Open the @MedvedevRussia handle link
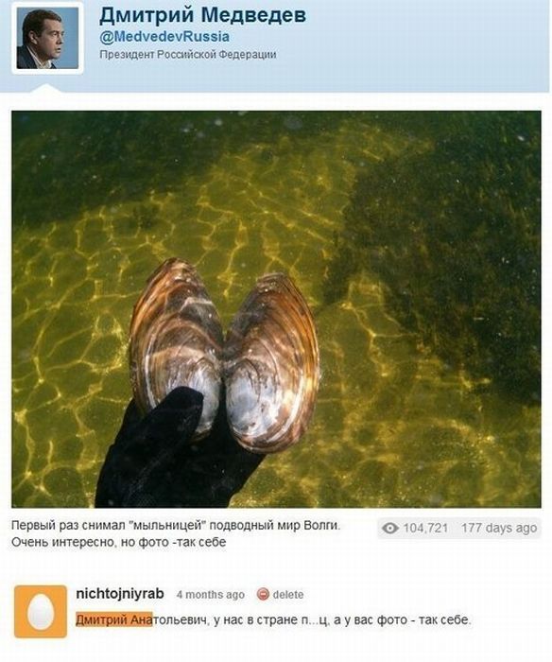Viewport: 552px width, 662px height. [x=164, y=37]
